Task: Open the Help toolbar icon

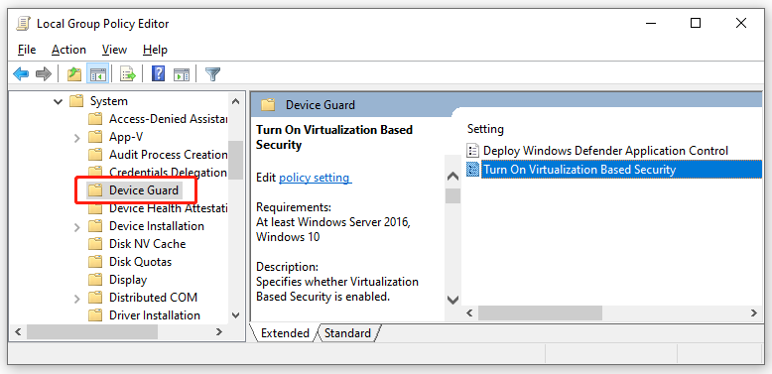Action: 158,74
